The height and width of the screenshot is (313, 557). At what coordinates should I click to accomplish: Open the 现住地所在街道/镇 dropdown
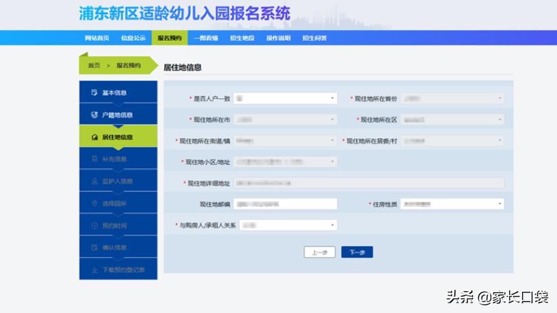point(285,141)
